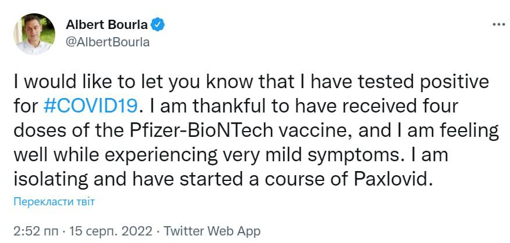Click the 2:52 пп timestamp

click(x=34, y=230)
